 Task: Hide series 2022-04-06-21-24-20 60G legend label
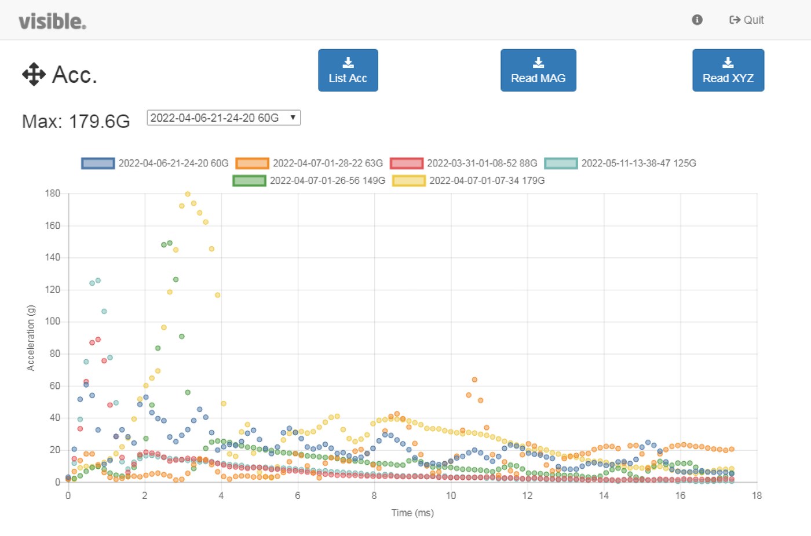[x=174, y=163]
